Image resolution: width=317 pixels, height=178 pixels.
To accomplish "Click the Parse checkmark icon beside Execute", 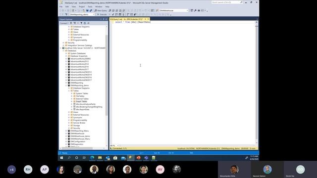I will click(x=113, y=14).
